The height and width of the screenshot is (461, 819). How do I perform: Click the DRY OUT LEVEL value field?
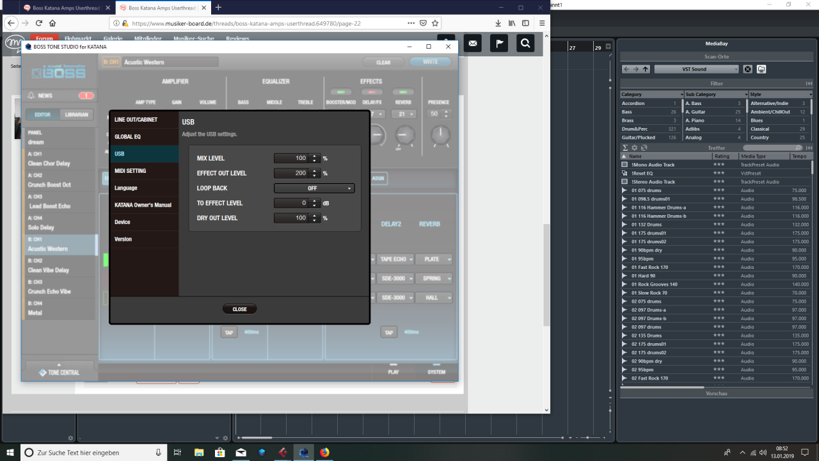(291, 218)
